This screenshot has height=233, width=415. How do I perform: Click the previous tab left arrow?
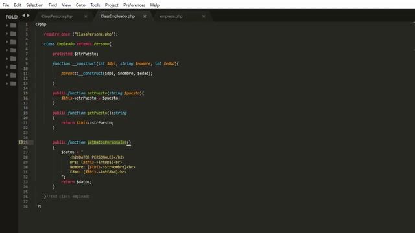pyautogui.click(x=23, y=16)
